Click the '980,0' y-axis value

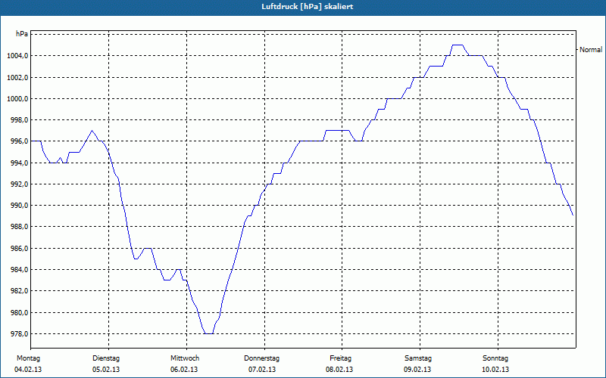point(19,312)
